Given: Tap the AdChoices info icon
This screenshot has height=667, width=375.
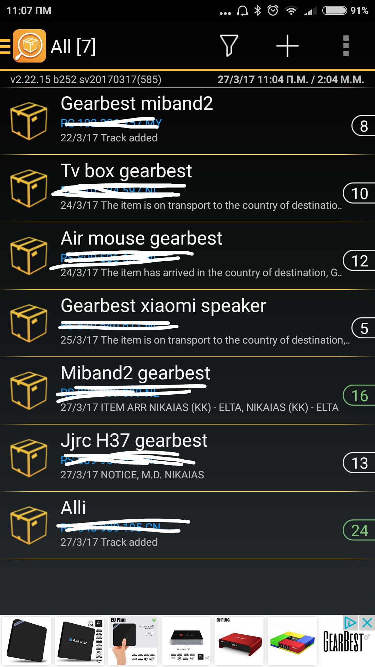Looking at the screenshot, I should click(x=350, y=623).
